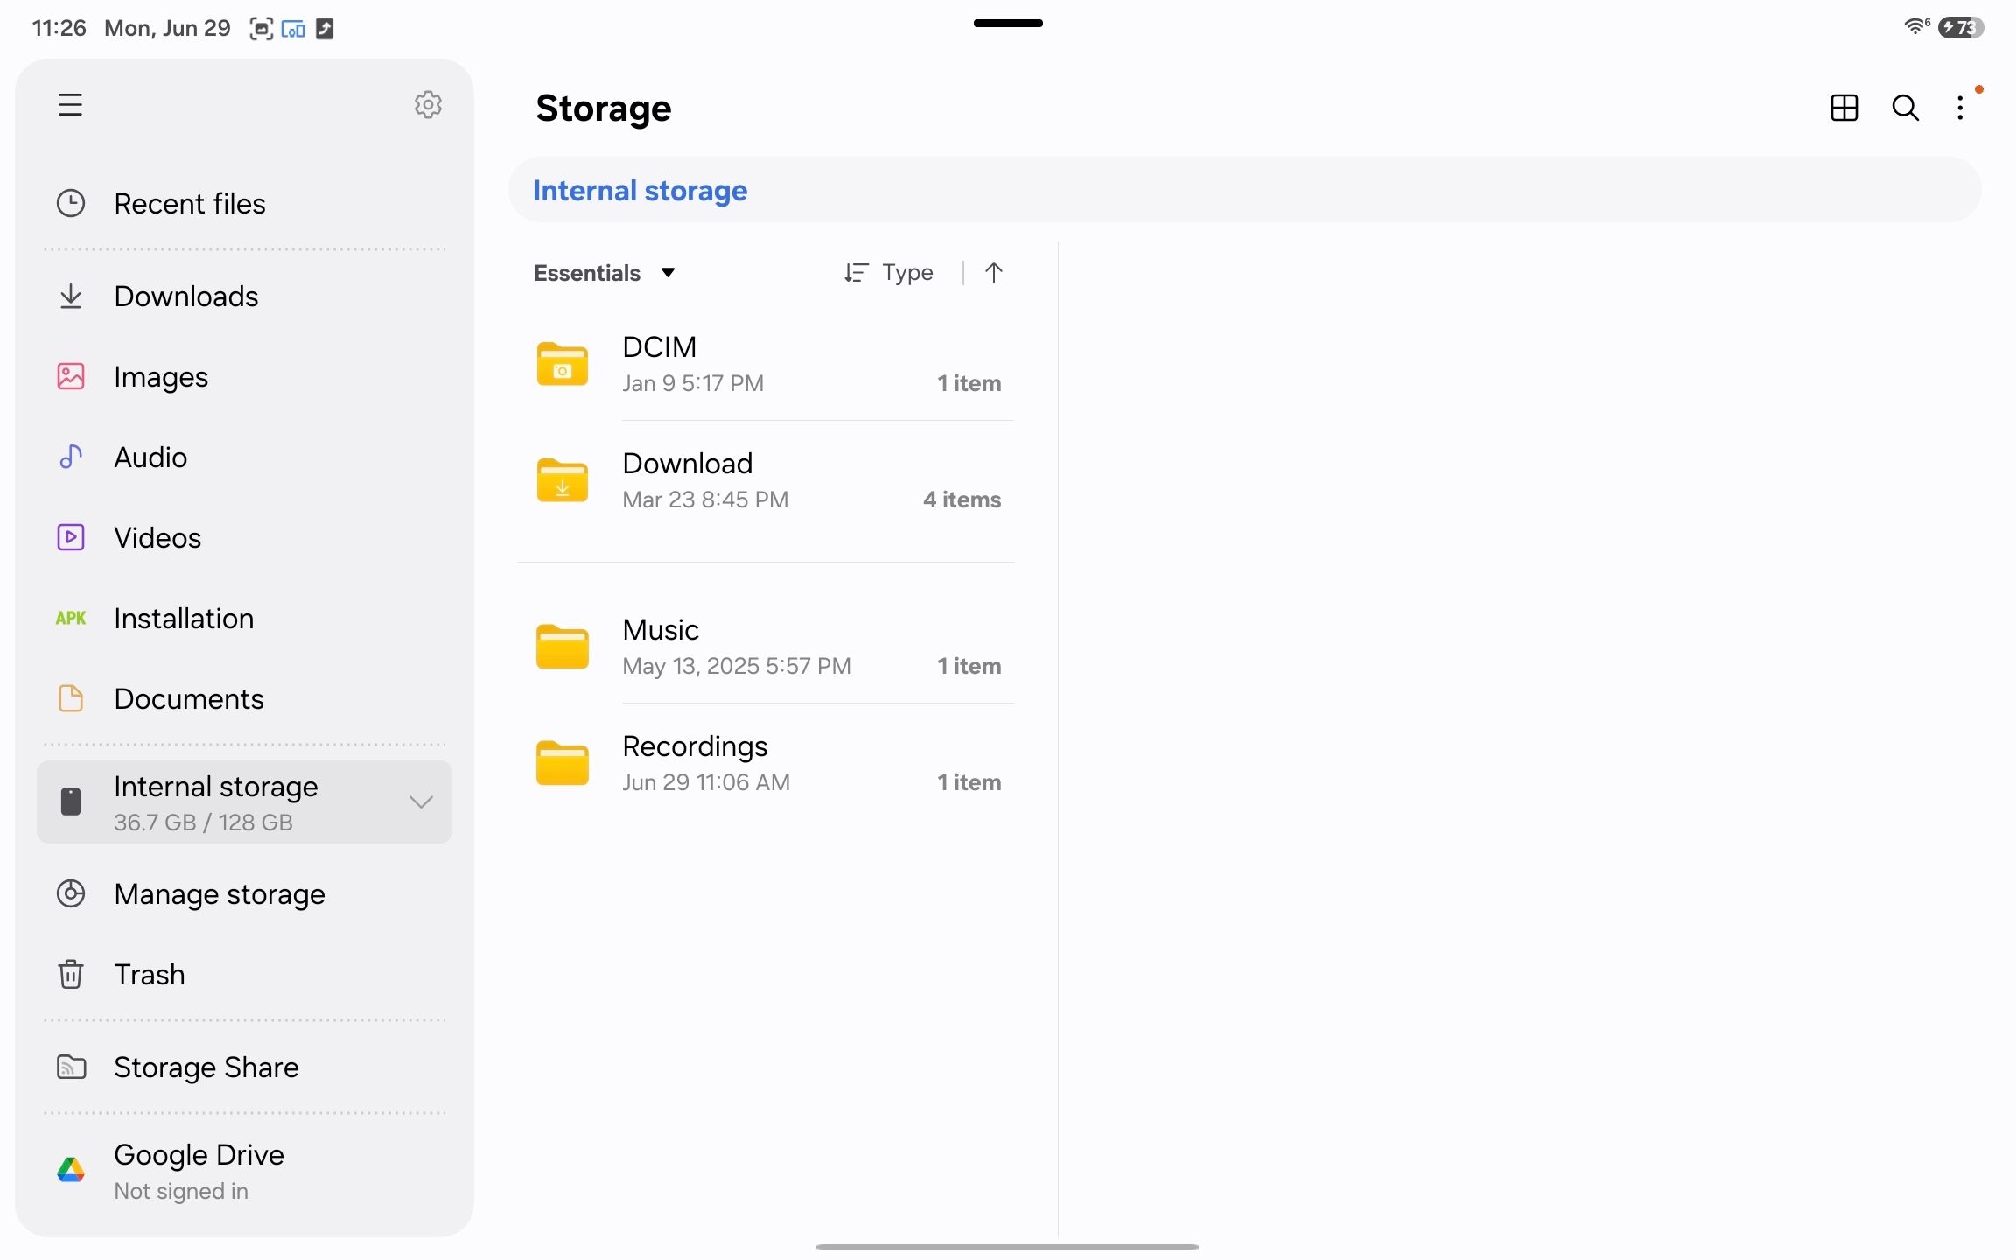2016x1260 pixels.
Task: Open the Recordings folder row
Action: (x=766, y=763)
